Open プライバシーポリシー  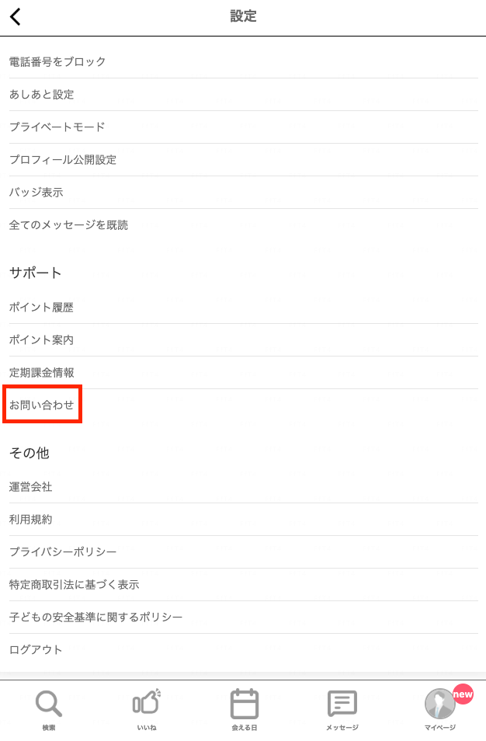244,552
